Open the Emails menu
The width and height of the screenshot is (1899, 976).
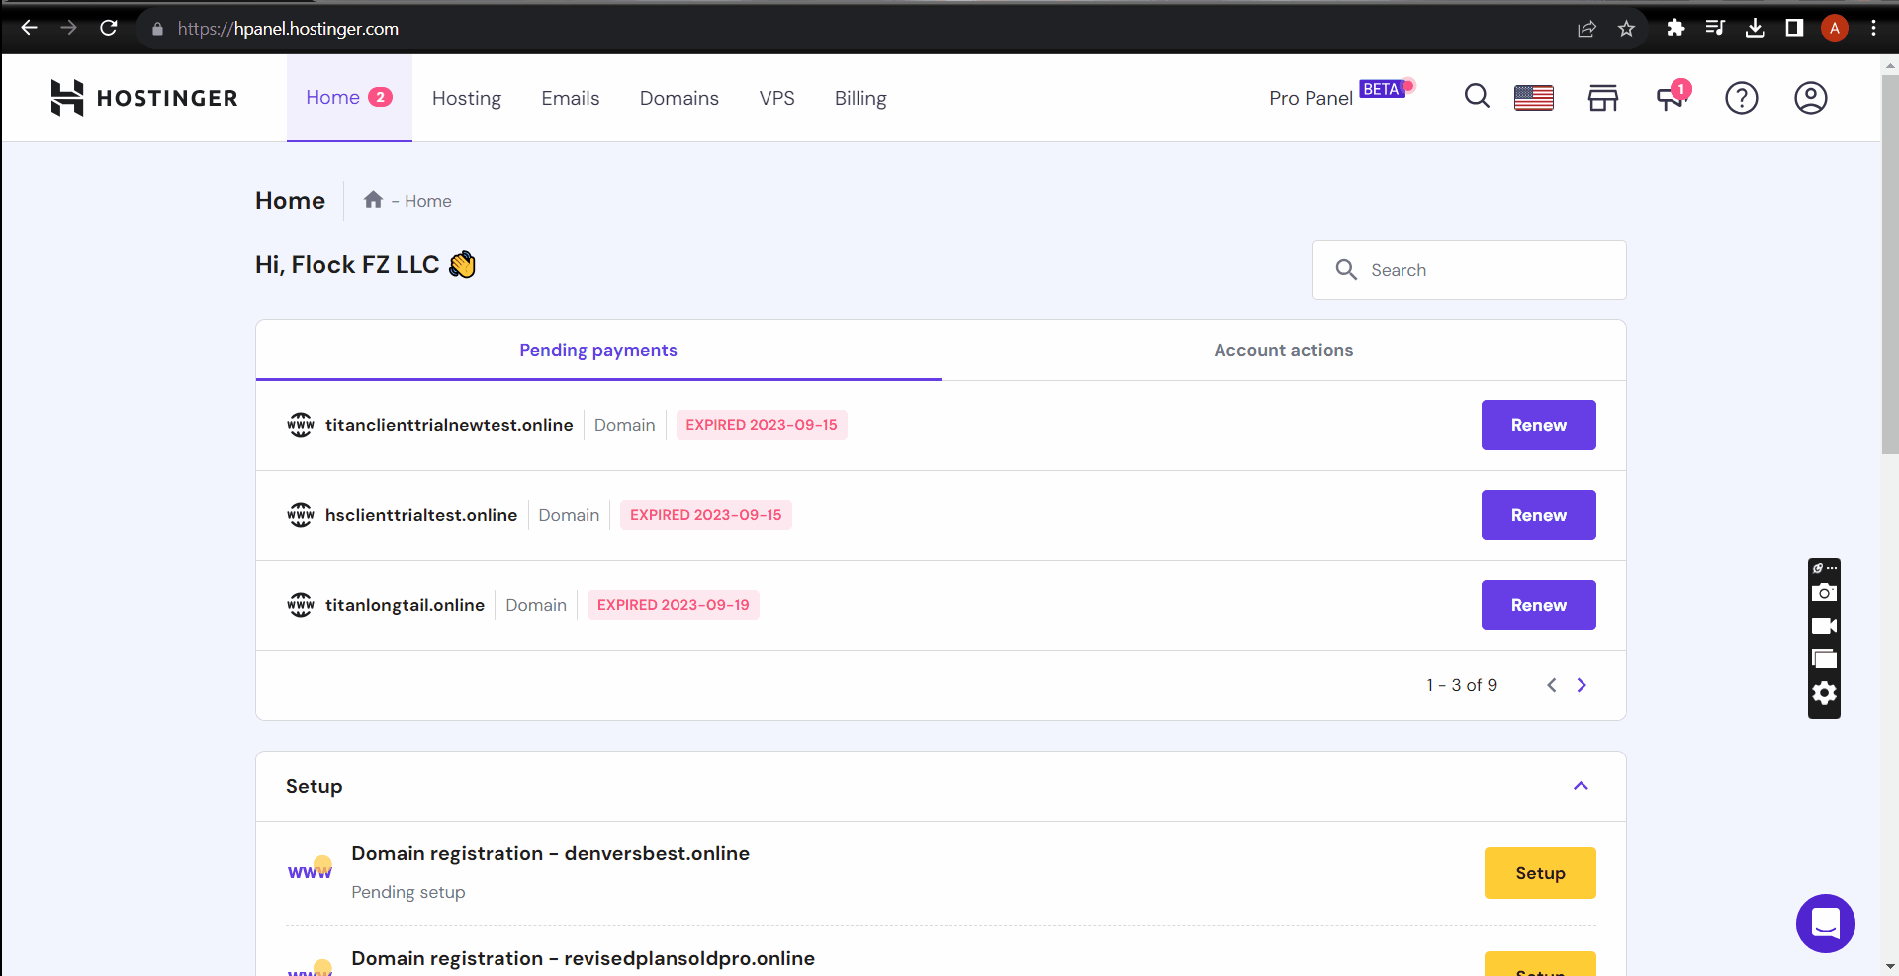(x=571, y=98)
